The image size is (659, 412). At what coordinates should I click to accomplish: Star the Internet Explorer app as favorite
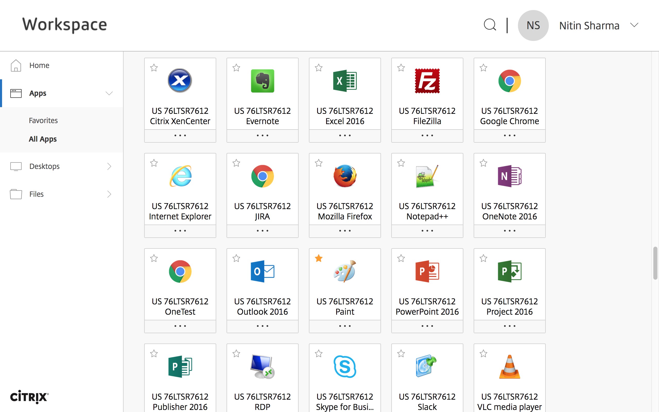pyautogui.click(x=154, y=163)
